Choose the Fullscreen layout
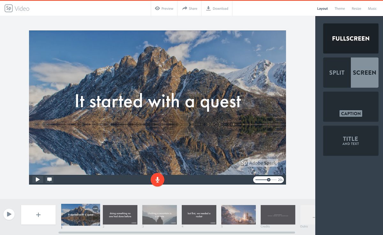Screen dimensions: 383x235 (350, 39)
